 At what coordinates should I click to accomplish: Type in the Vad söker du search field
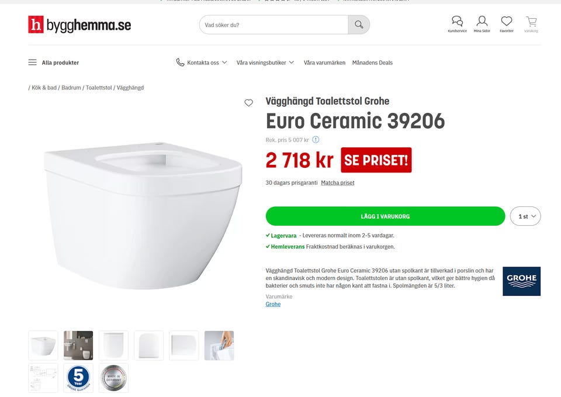[x=273, y=25]
